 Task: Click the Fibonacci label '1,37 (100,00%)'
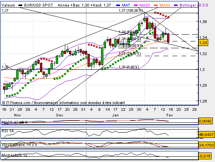[131, 11]
